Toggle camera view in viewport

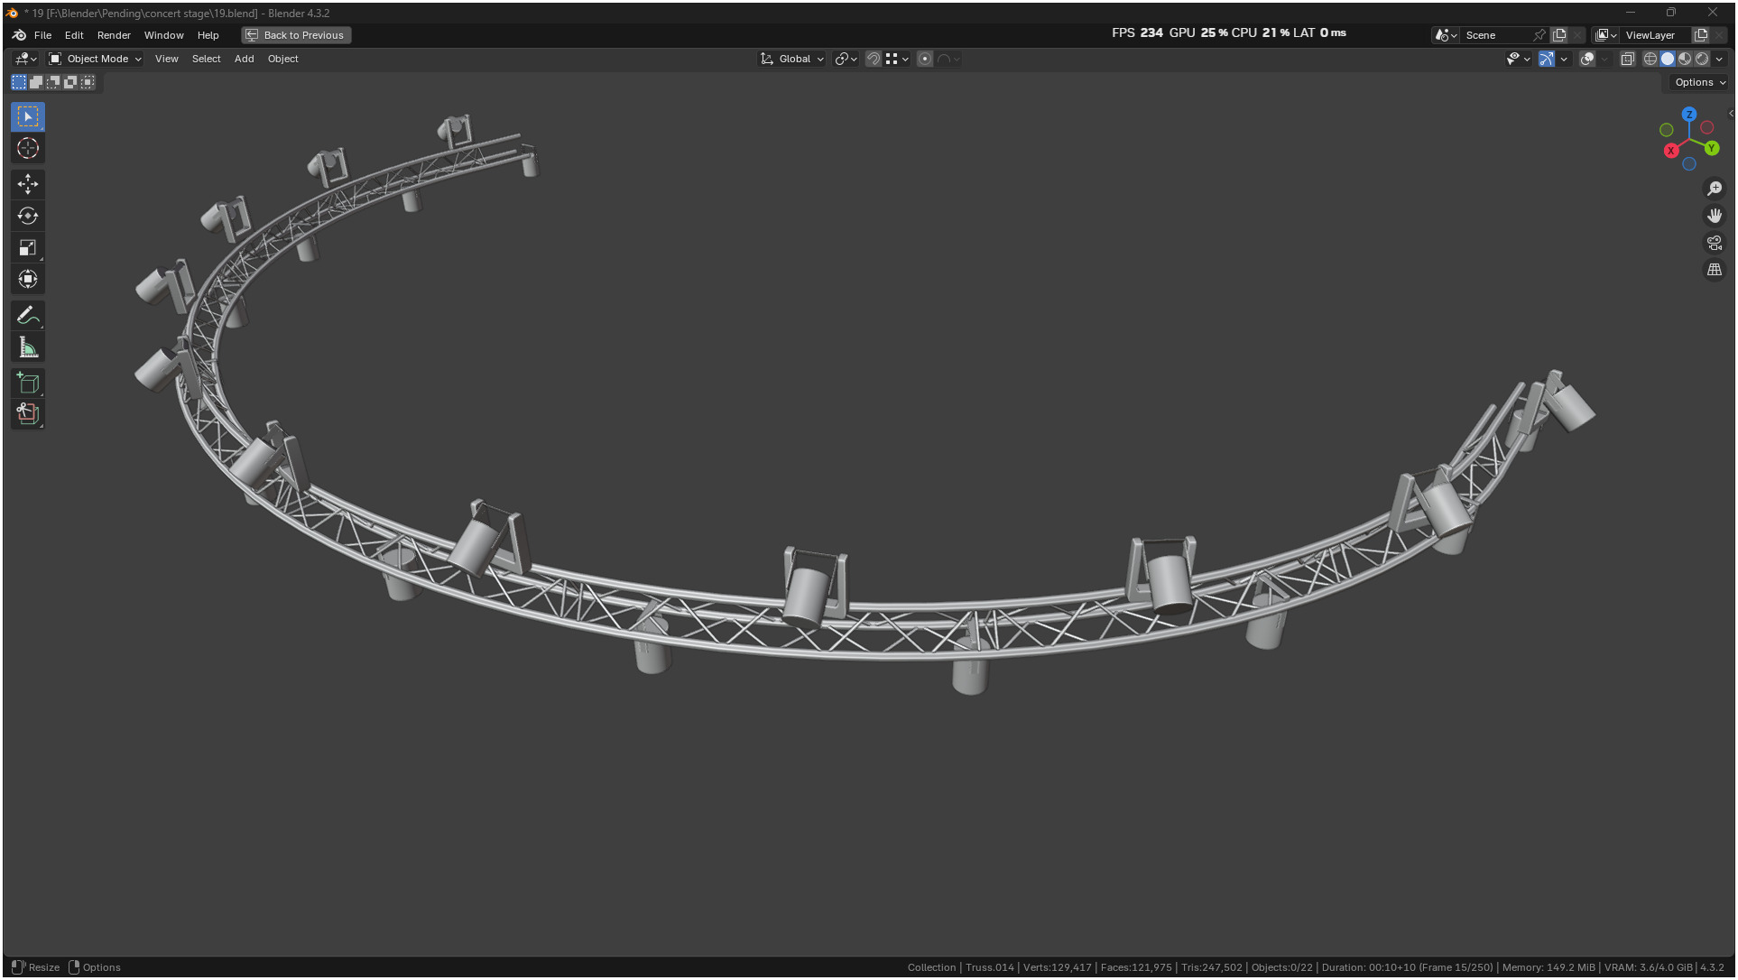tap(1714, 243)
